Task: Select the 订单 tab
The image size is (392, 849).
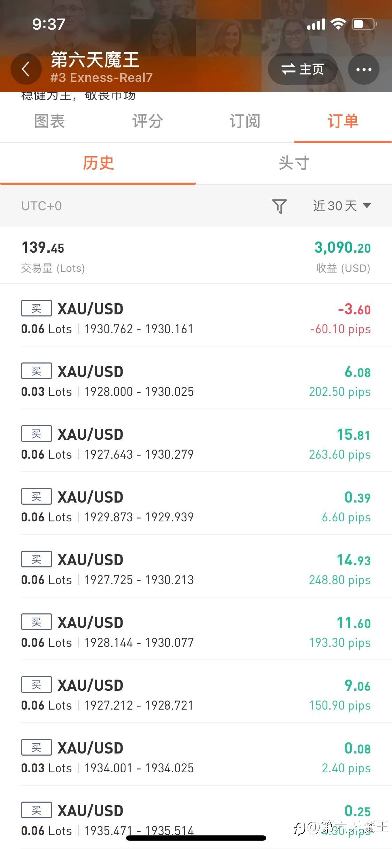Action: coord(343,121)
